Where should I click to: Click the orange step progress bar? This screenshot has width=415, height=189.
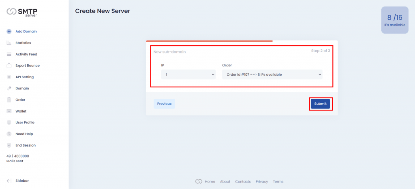[x=210, y=41]
